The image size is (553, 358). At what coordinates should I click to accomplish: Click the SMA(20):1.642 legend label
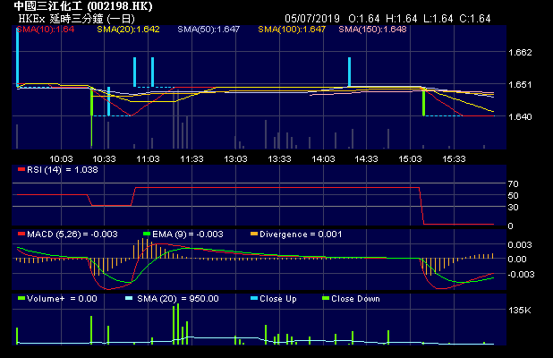pyautogui.click(x=128, y=30)
